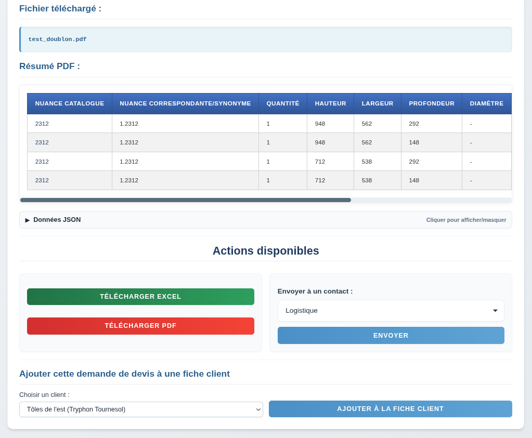
Task: Click the dropdown arrow in contact selector
Action: click(495, 311)
